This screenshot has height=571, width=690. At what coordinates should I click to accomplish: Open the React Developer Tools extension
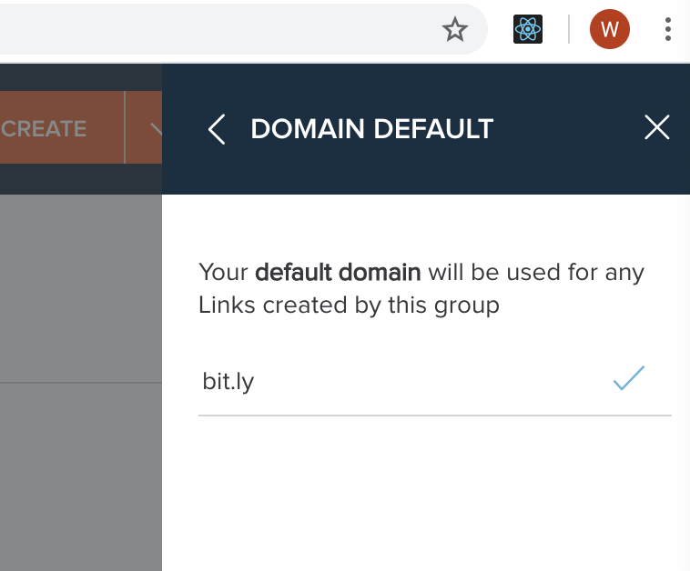(528, 29)
